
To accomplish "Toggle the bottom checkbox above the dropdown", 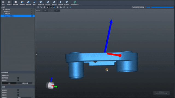I will [18, 95].
